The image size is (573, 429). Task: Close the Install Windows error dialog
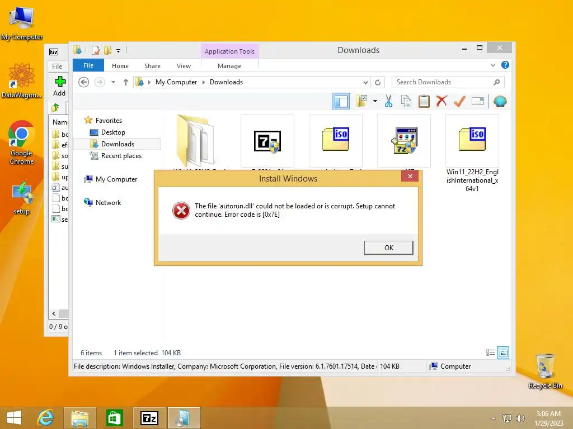click(410, 176)
